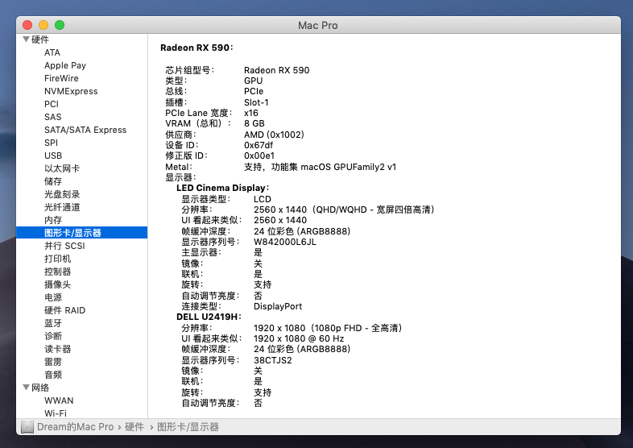Open the 音频 entry
Image resolution: width=633 pixels, height=448 pixels.
[x=53, y=375]
